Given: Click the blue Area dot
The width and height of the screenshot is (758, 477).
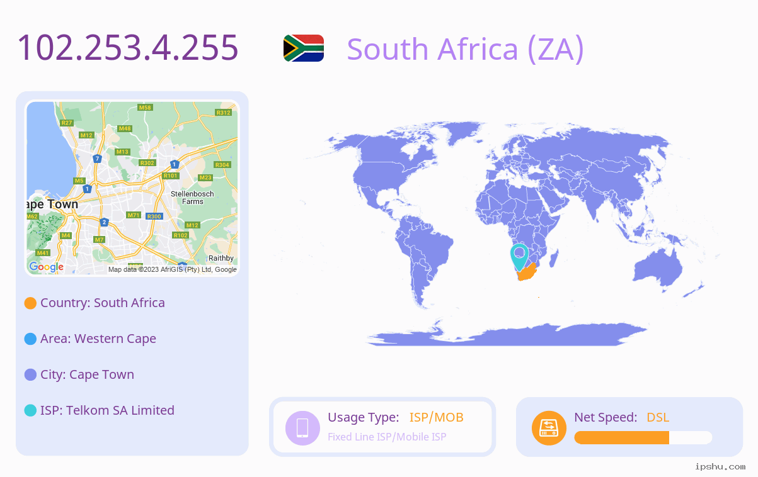Looking at the screenshot, I should click(x=30, y=339).
